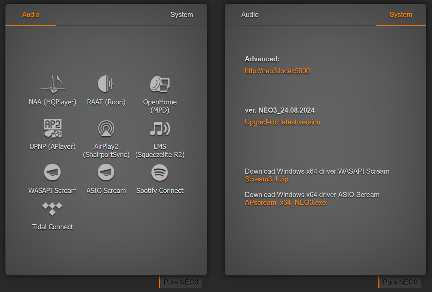Click the Pure NEO3 label below the right panel
432x292 pixels.
pyautogui.click(x=400, y=282)
